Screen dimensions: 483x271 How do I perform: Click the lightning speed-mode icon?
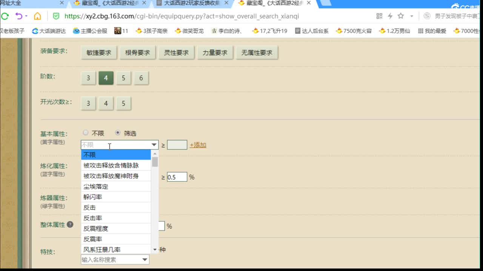[390, 16]
